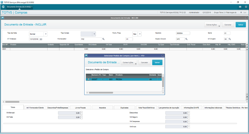Switch to the Totais tab

(13, 107)
